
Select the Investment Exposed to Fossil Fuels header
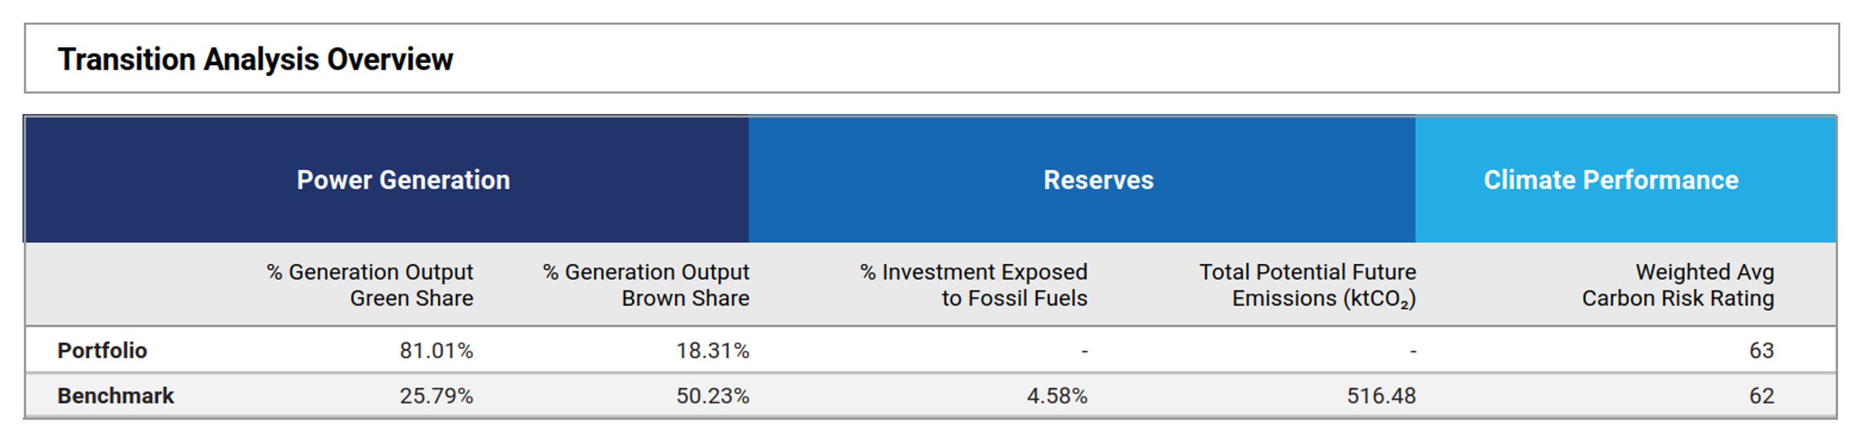point(974,285)
